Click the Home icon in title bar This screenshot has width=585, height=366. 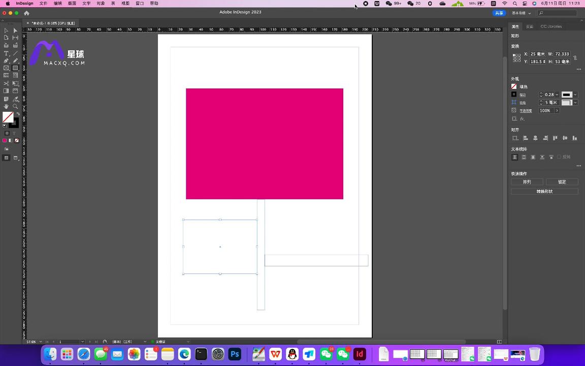tap(26, 13)
